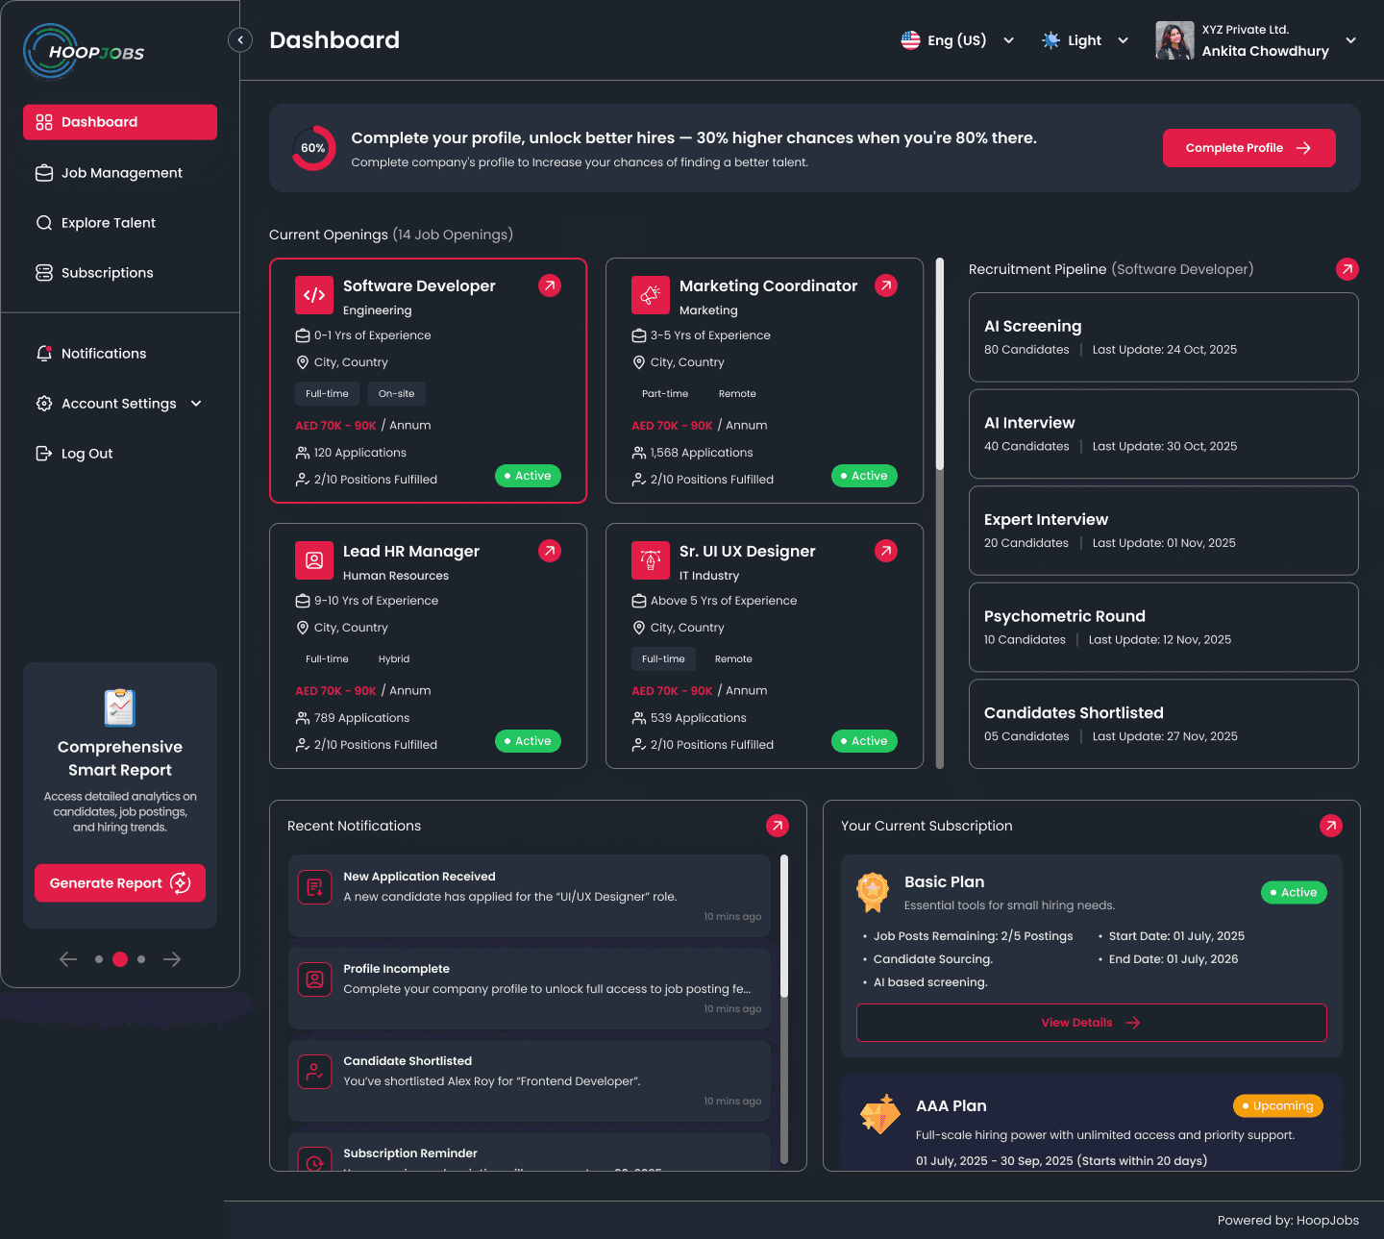The width and height of the screenshot is (1384, 1239).
Task: Click the Marketing Coordinator megaphone icon
Action: point(651,295)
